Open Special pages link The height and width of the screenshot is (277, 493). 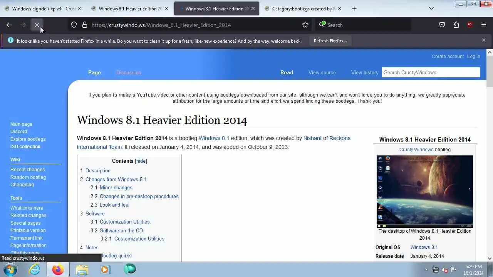tap(25, 223)
